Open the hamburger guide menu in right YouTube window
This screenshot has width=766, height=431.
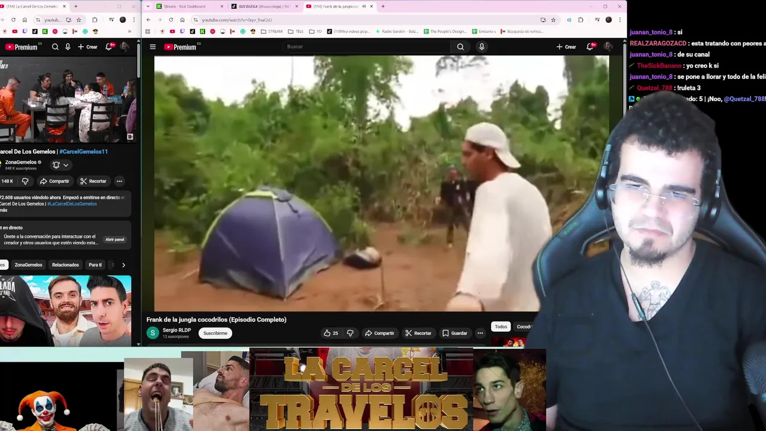click(153, 47)
